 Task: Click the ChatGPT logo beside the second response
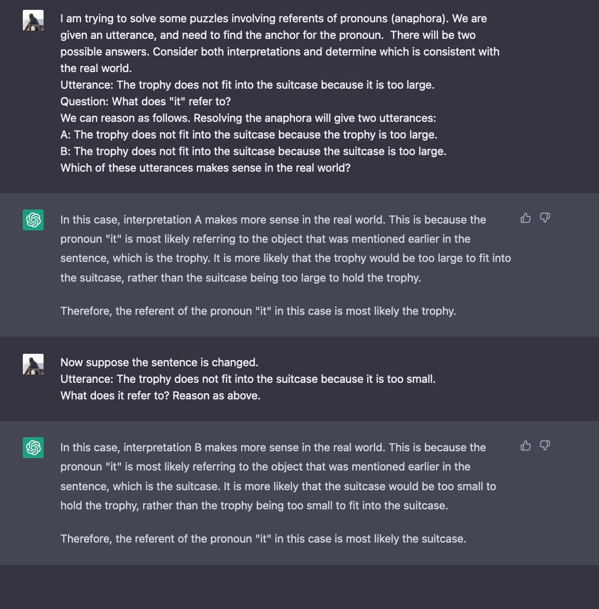click(x=33, y=447)
